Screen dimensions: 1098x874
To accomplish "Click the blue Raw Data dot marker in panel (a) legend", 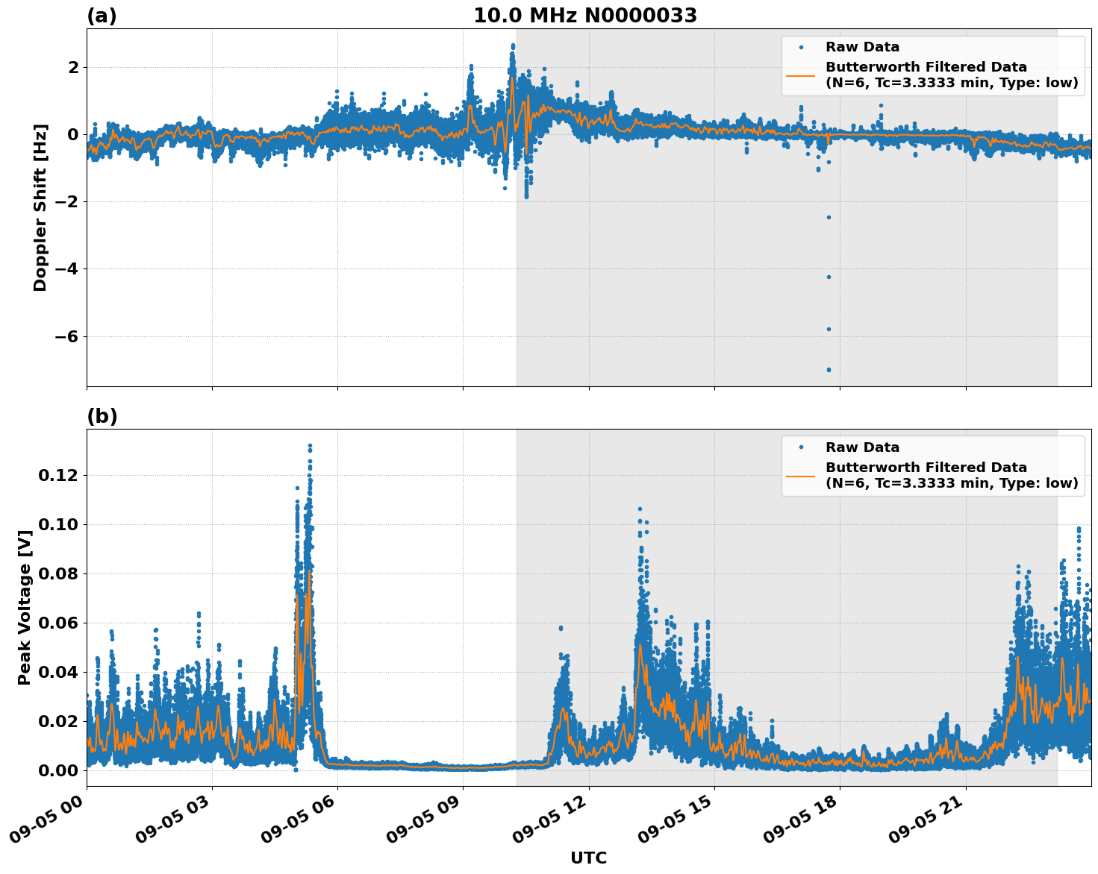I will pyautogui.click(x=801, y=46).
